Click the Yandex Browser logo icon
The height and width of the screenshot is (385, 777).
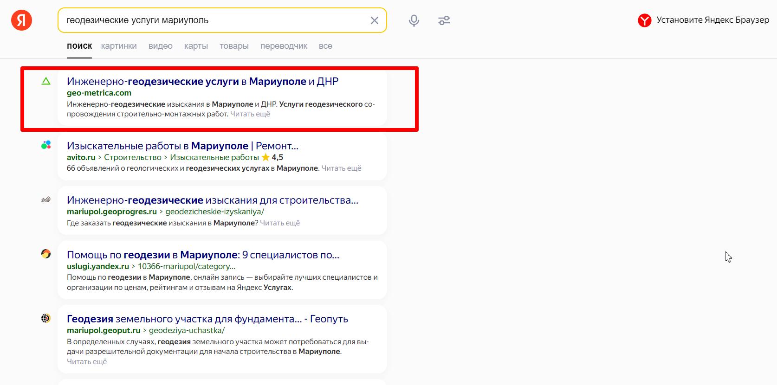(644, 20)
